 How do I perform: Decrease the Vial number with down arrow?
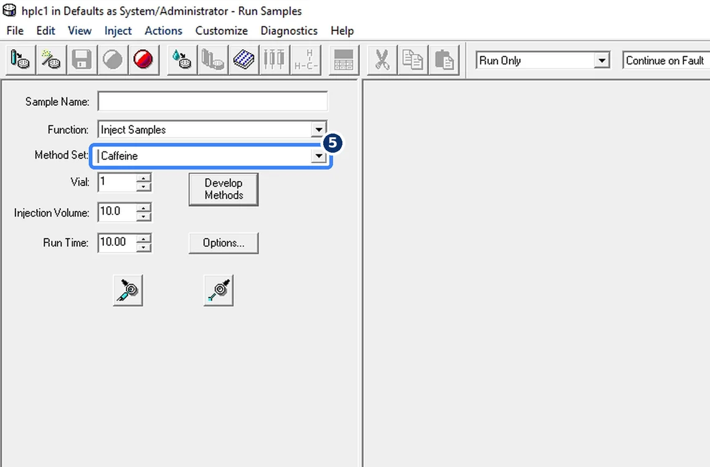click(143, 187)
